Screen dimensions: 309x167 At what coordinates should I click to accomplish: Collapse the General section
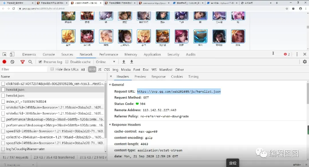tap(110, 85)
